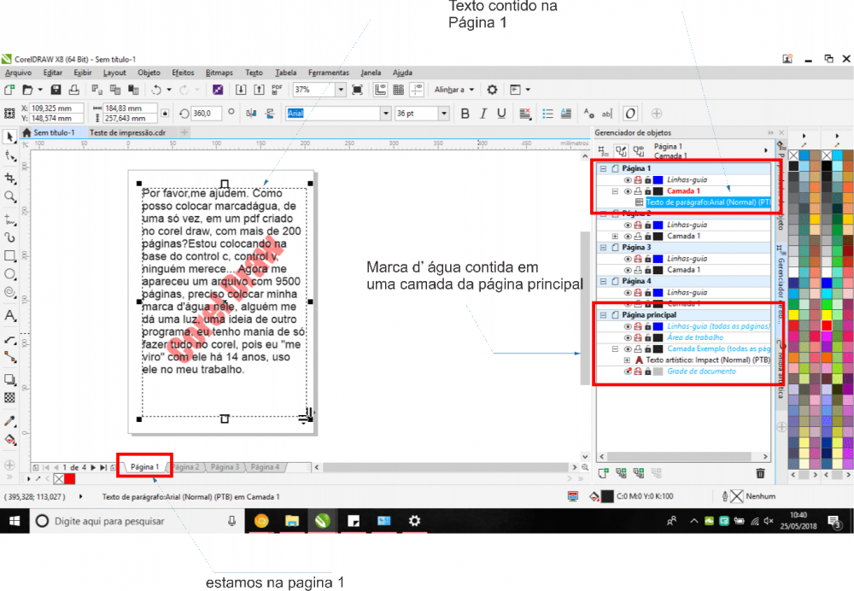
Task: Select the Text tool in the toolbox
Action: (x=10, y=316)
